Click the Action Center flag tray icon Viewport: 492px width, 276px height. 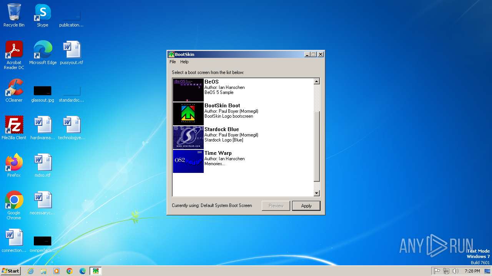[x=437, y=271]
